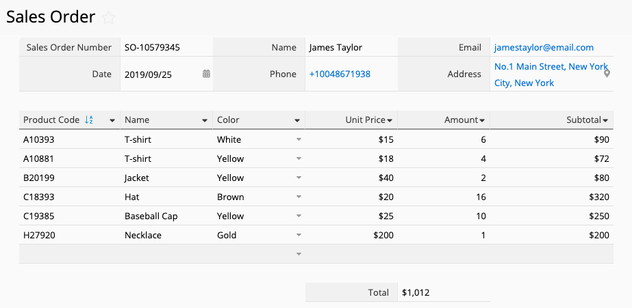Expand color dropdown in the empty new row
Viewport: 632px width, 308px height.
298,254
